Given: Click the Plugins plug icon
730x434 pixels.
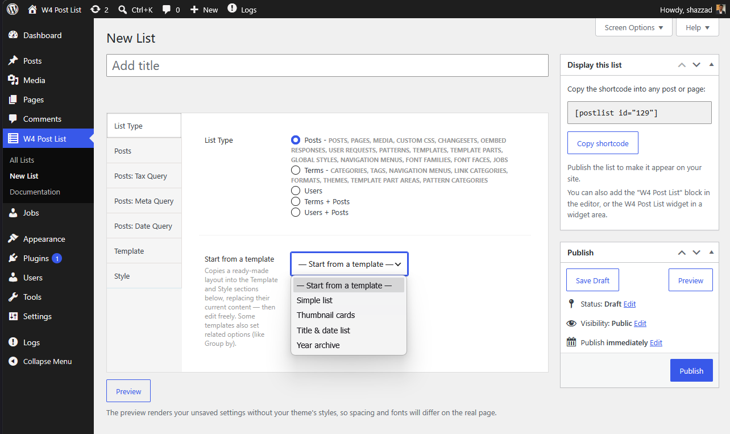Looking at the screenshot, I should click(x=13, y=258).
